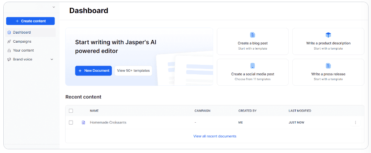
Task: Toggle the select-all checkbox in table header
Action: (71, 111)
